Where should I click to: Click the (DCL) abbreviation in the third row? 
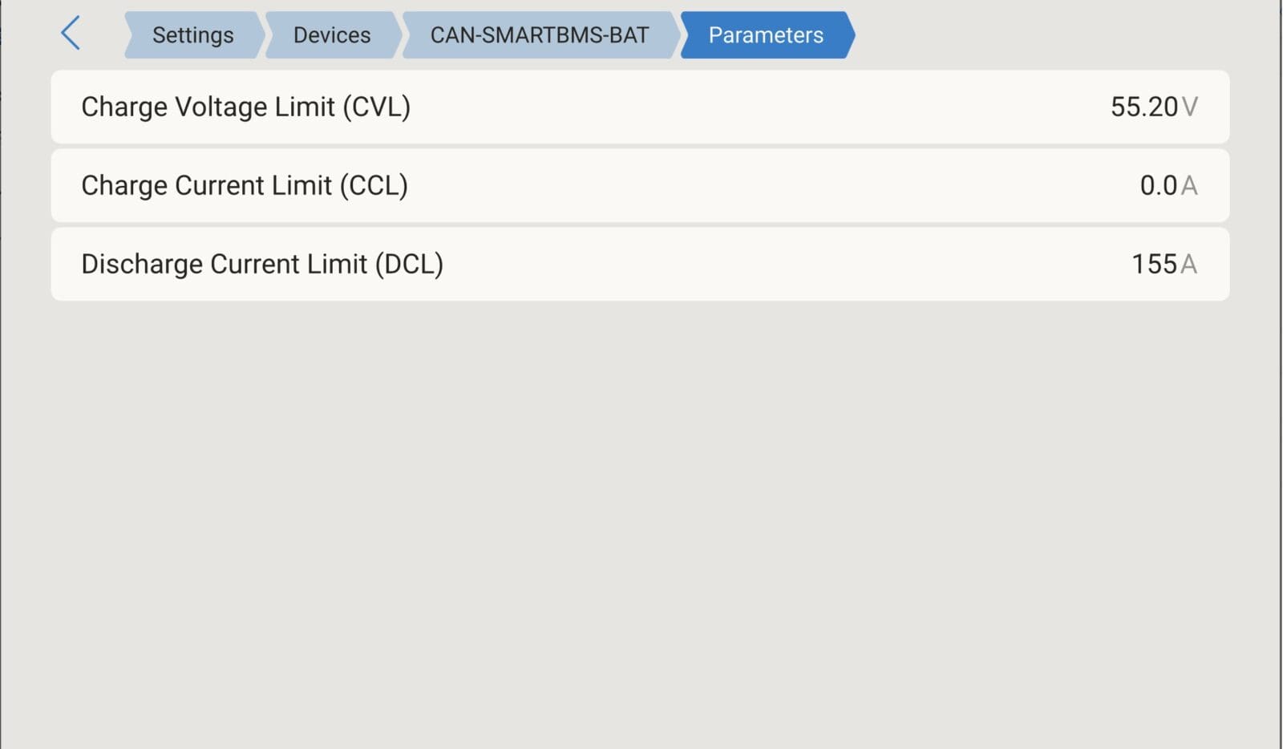(409, 264)
